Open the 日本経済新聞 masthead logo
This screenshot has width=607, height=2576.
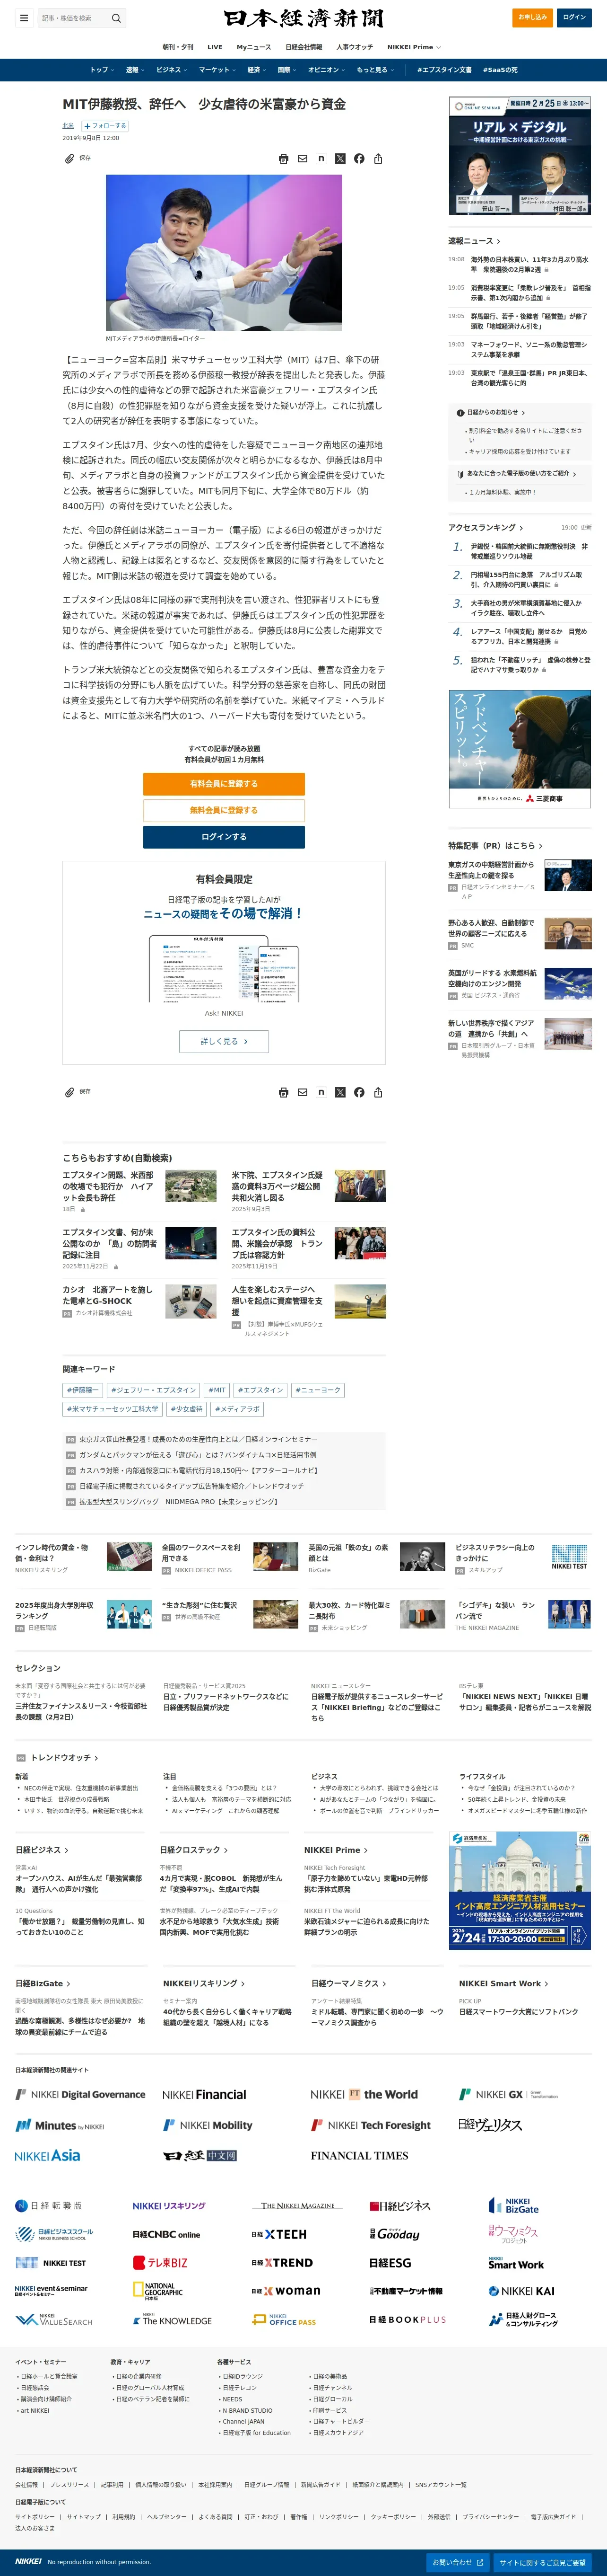[x=303, y=18]
